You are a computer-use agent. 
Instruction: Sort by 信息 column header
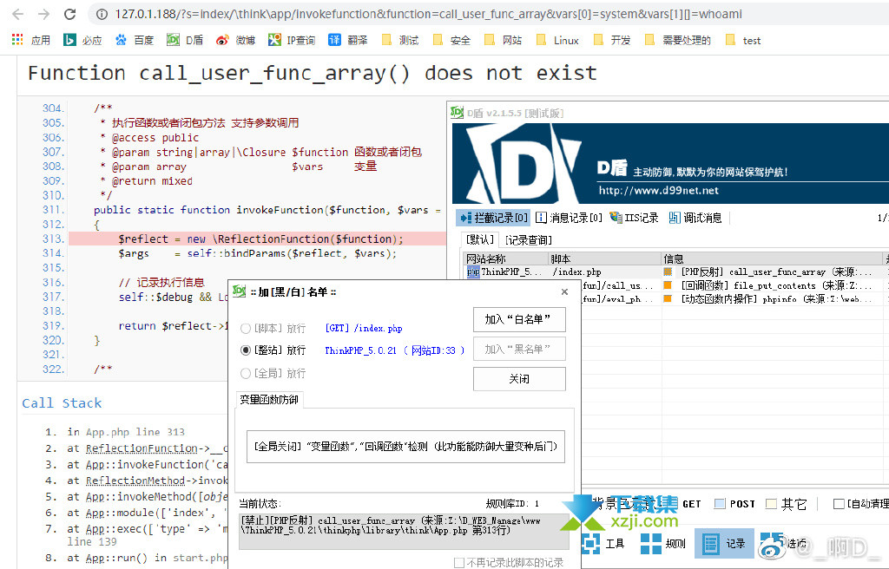[x=772, y=258]
